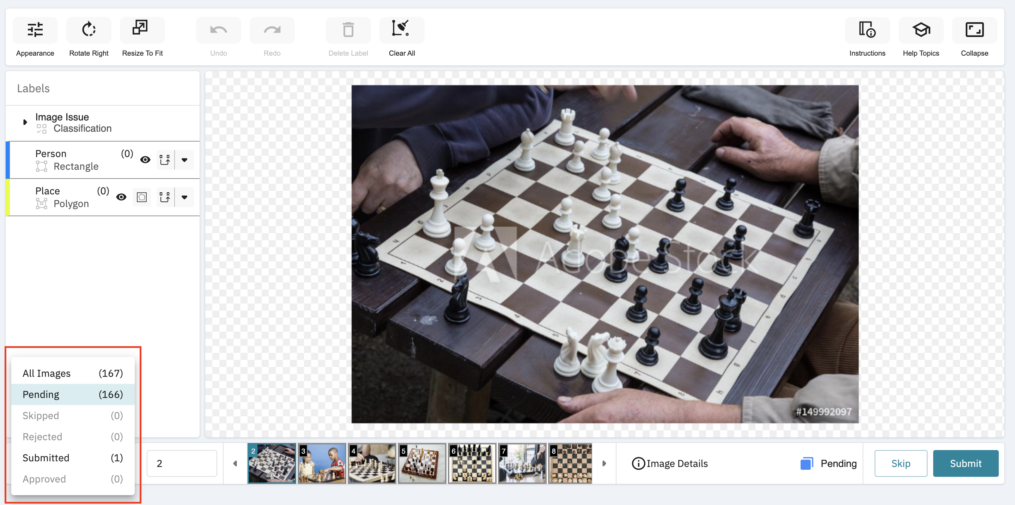Viewport: 1015px width, 505px height.
Task: Click the Pending status indicator
Action: (829, 463)
